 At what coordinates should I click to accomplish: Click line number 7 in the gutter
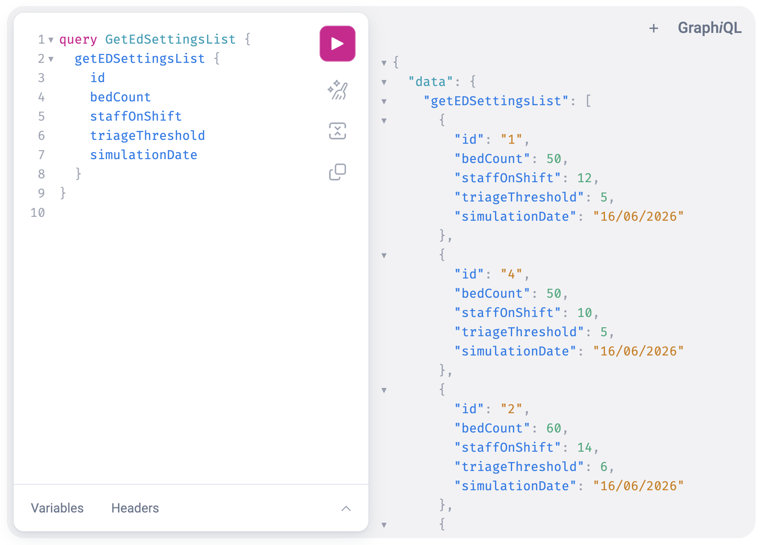42,155
